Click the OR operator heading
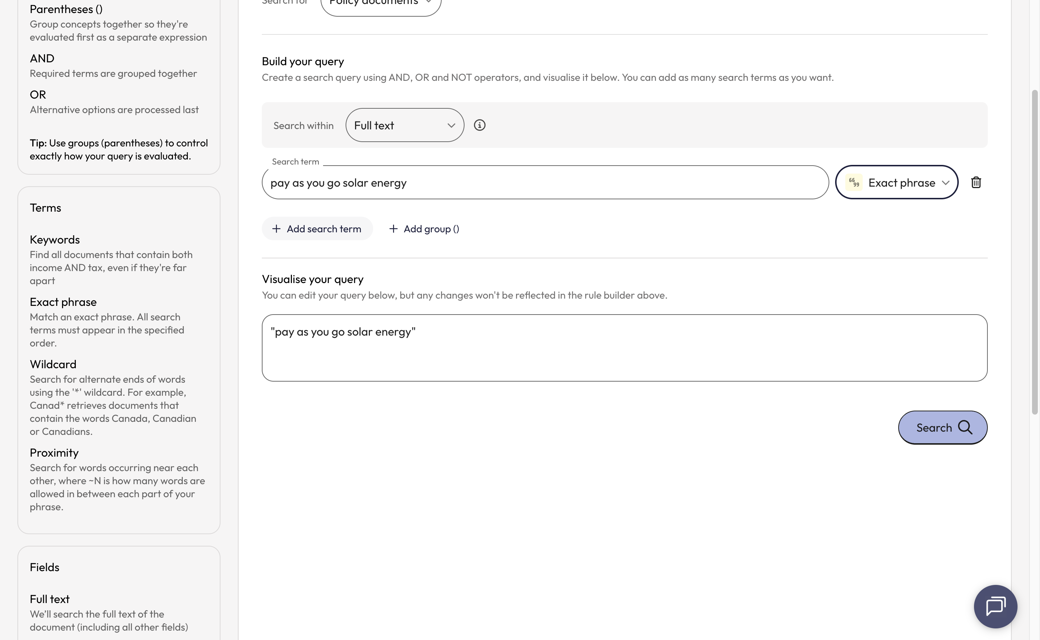 38,95
